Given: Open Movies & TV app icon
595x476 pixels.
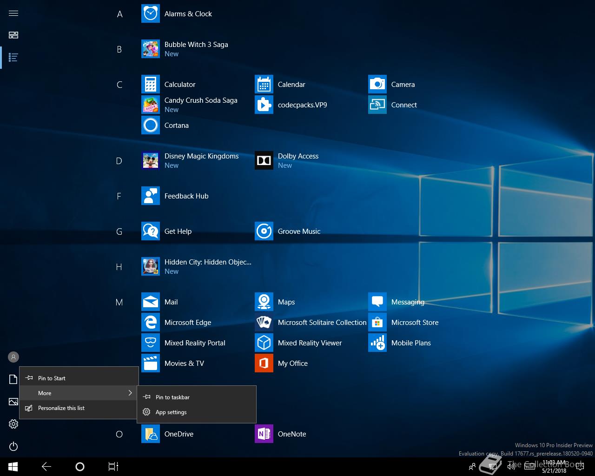Looking at the screenshot, I should coord(151,363).
